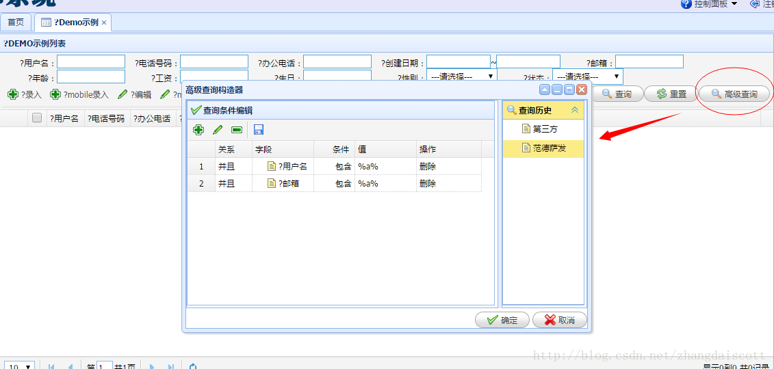This screenshot has width=774, height=369.
Task: Click the ?邮箱 field cell in row 2
Action: coord(283,183)
